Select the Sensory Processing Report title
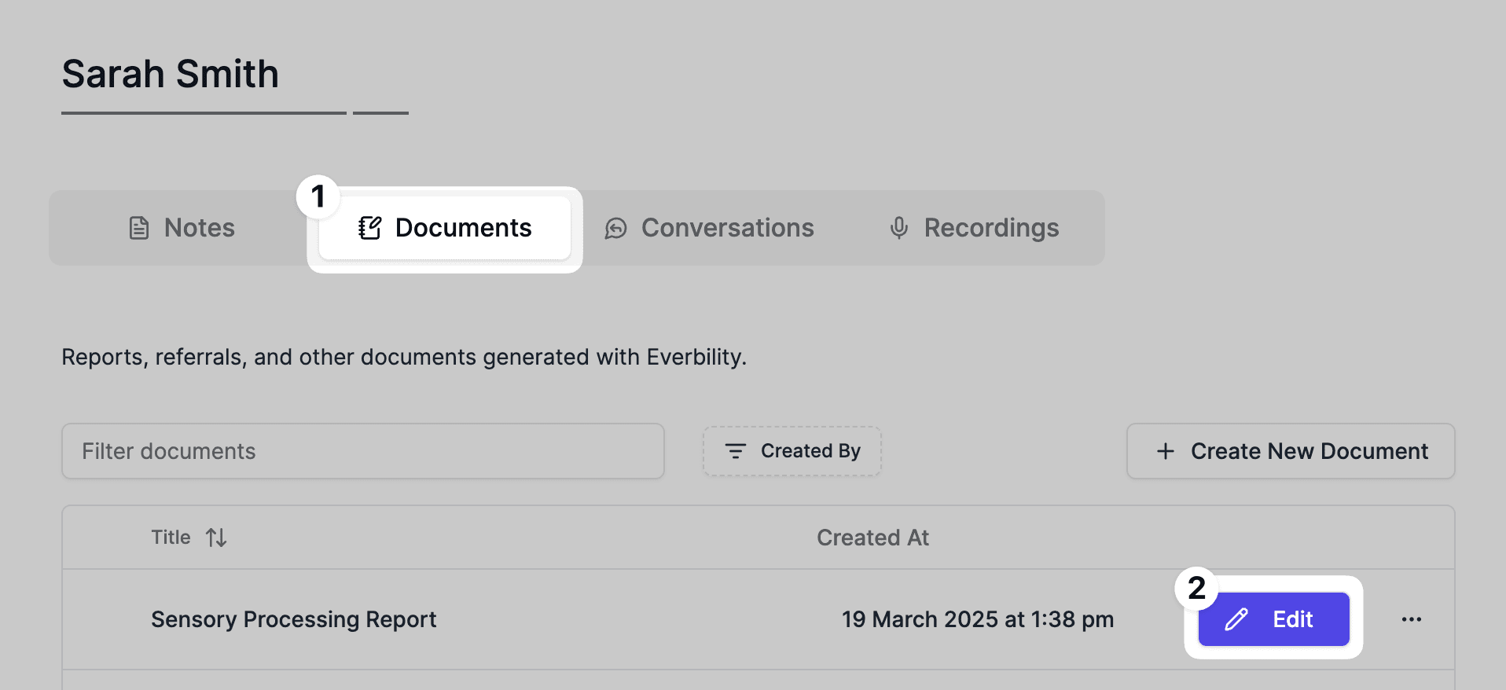The width and height of the screenshot is (1506, 690). point(293,619)
